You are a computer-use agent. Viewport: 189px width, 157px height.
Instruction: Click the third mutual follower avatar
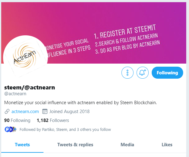pos(14,129)
